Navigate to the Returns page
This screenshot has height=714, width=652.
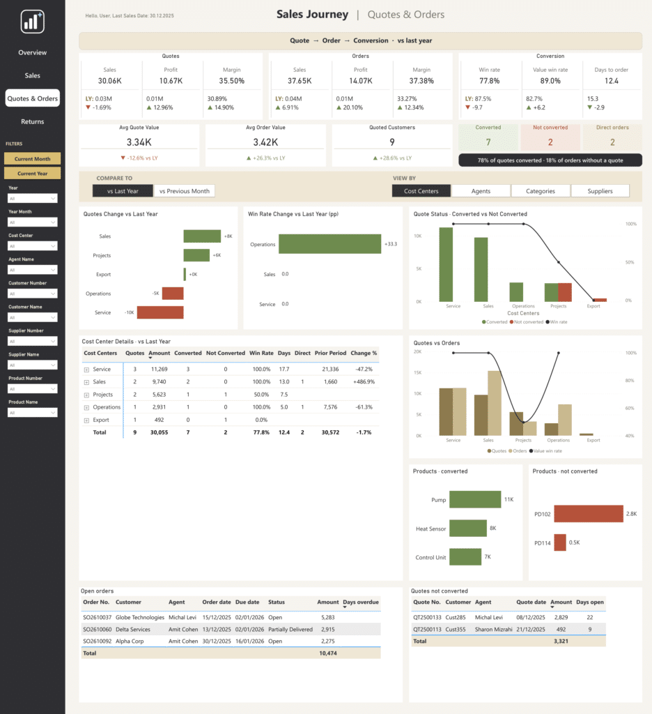point(32,121)
